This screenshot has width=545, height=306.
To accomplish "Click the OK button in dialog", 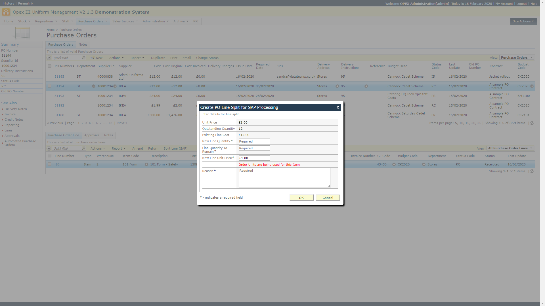I will coord(301,198).
